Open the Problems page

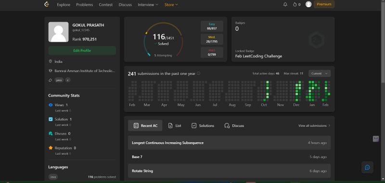pos(85,4)
